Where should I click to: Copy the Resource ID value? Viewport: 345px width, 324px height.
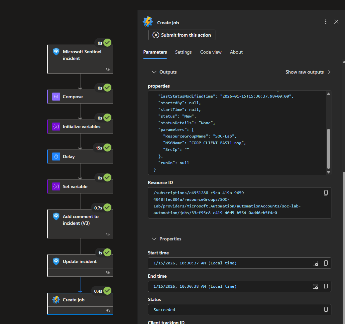pos(326,193)
